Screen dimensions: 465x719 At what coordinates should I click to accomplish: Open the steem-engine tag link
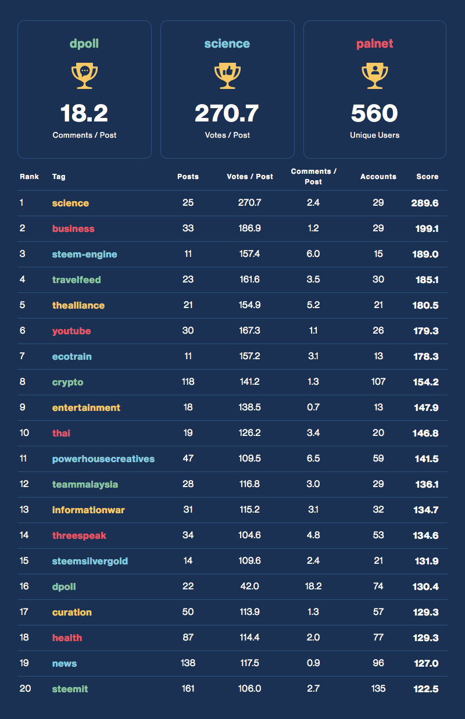[84, 254]
